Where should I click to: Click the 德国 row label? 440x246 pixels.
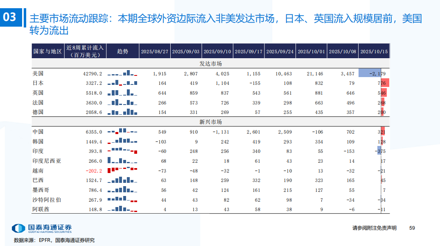pos(38,112)
